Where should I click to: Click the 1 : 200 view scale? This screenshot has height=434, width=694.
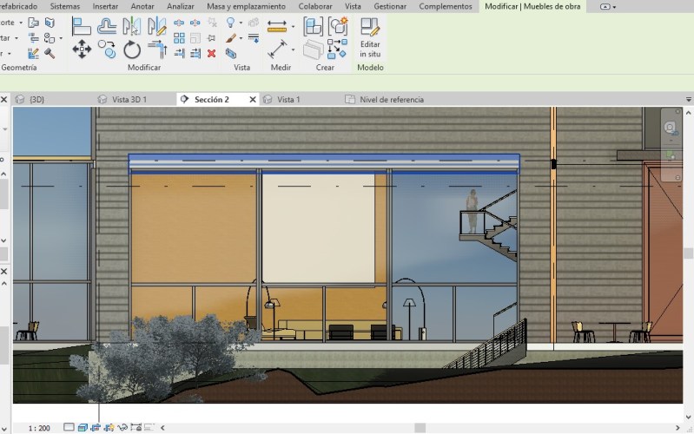39,428
